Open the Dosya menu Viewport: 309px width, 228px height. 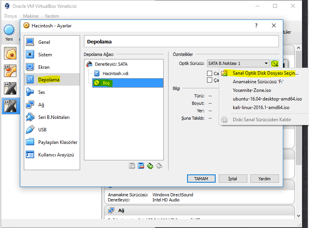(11, 16)
